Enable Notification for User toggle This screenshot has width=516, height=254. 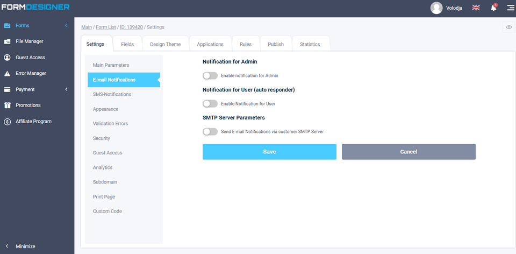point(210,104)
